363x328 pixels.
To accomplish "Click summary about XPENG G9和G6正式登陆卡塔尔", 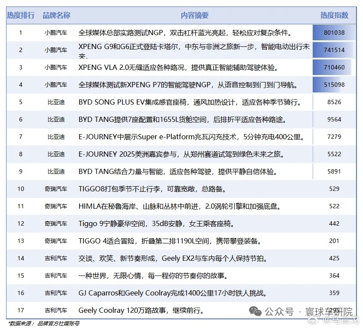I will tap(194, 51).
